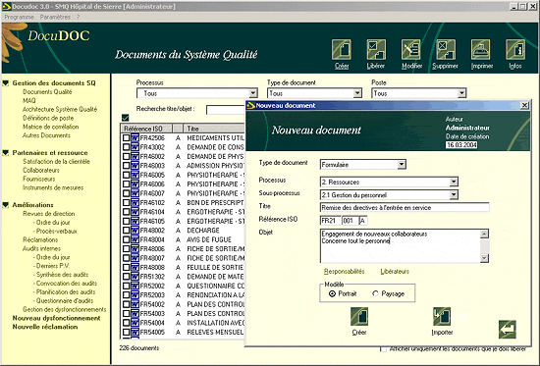
Task: Click the Word icon of row FR46002
Action: (135, 157)
